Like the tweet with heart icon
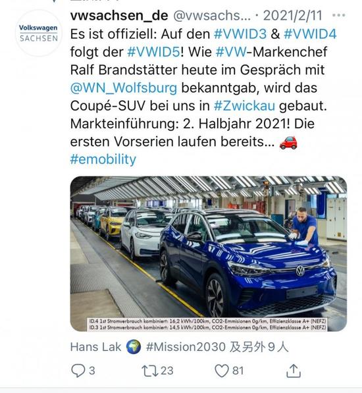Viewport: 362px width, 393px height. [222, 371]
